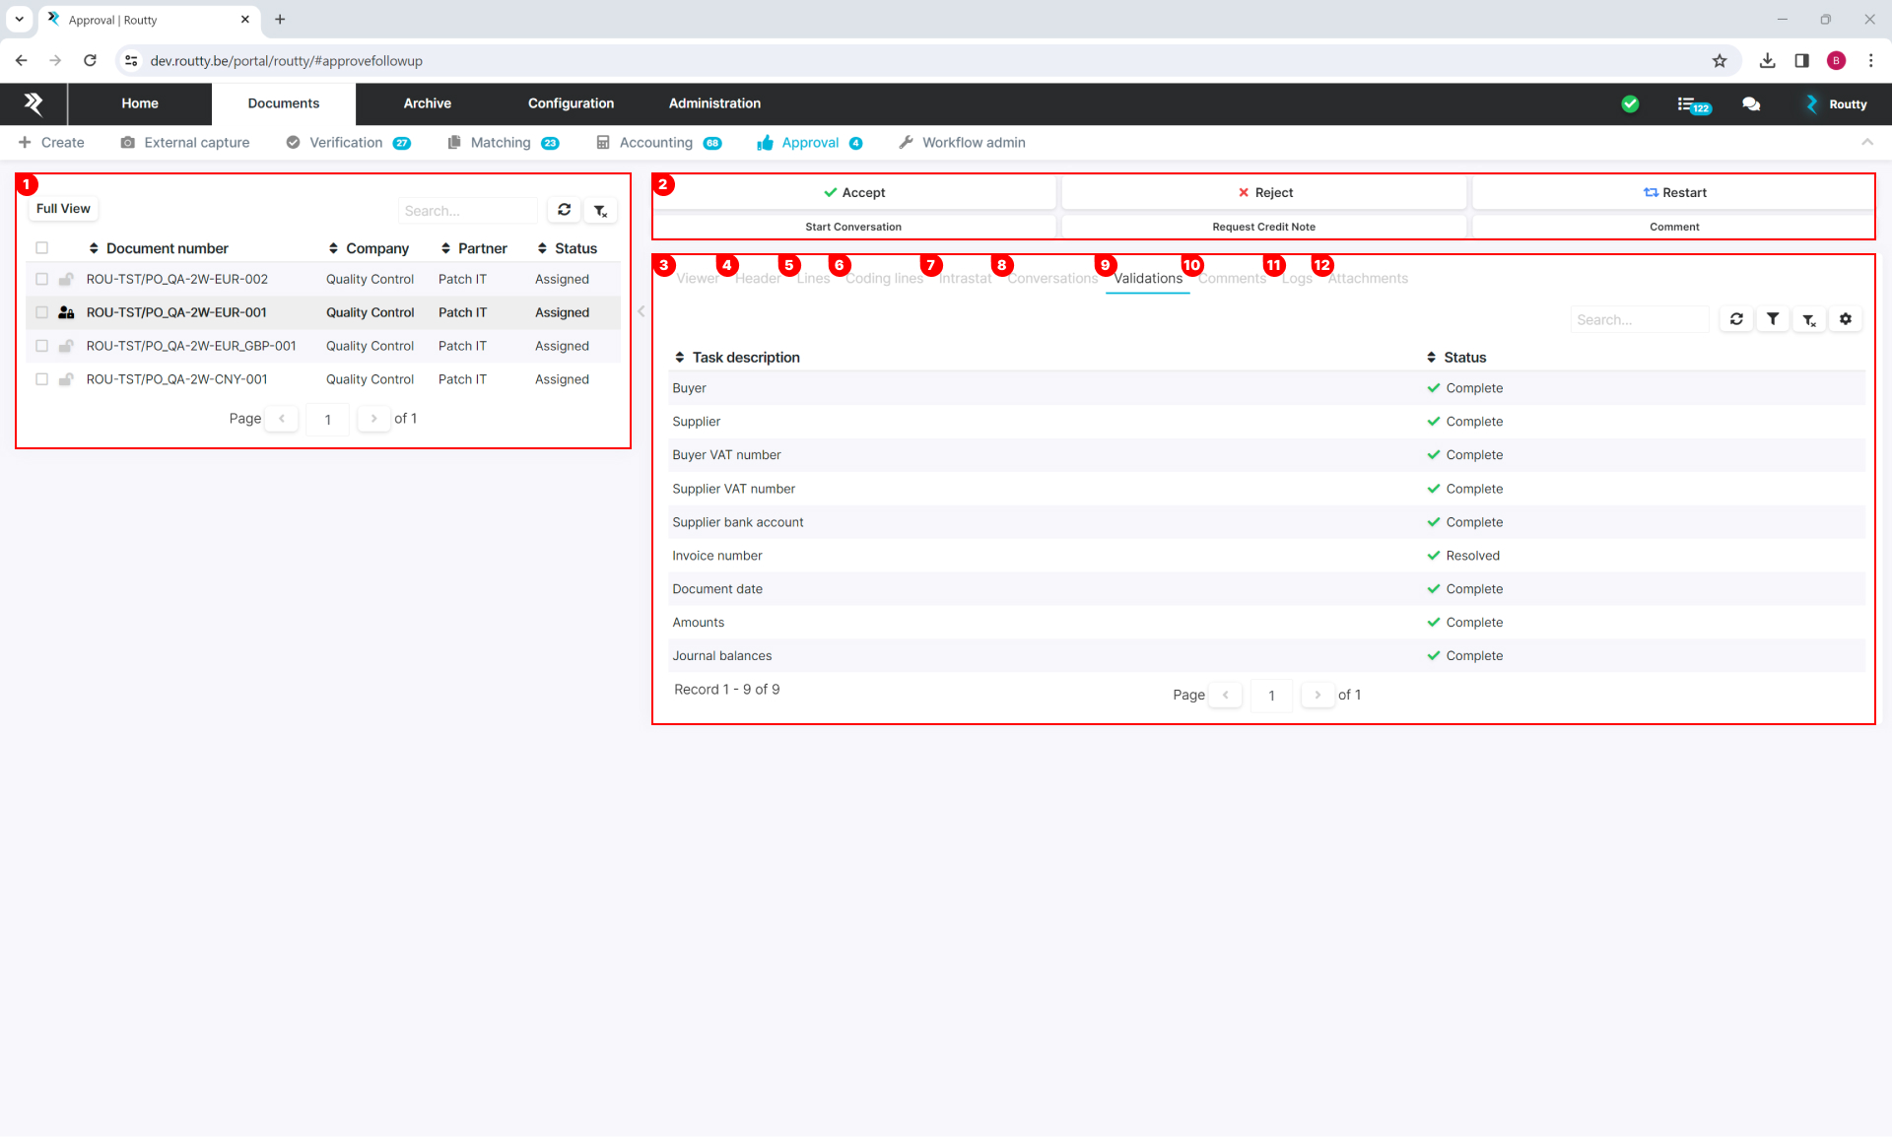The height and width of the screenshot is (1137, 1892).
Task: Refresh the validations table
Action: (x=1736, y=319)
